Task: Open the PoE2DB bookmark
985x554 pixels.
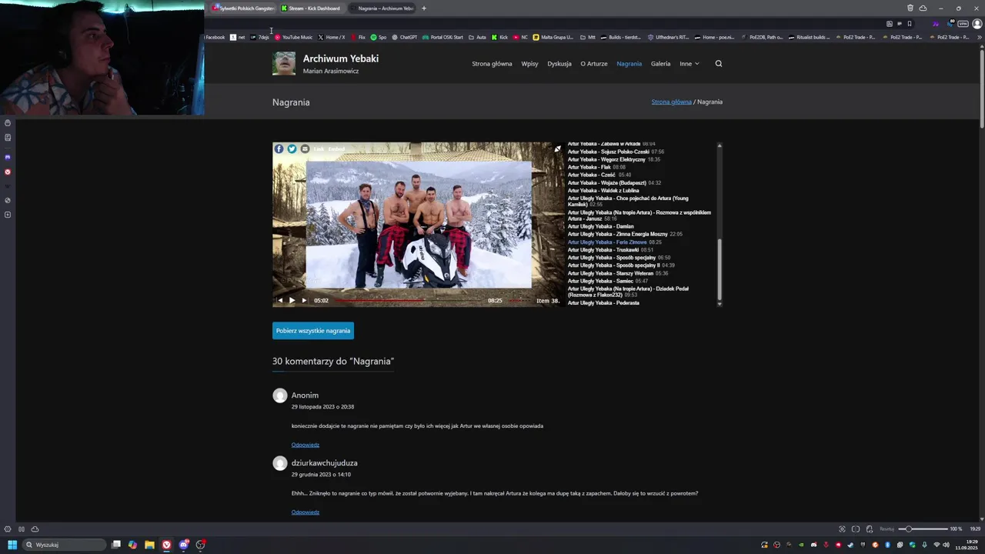Action: click(x=761, y=37)
